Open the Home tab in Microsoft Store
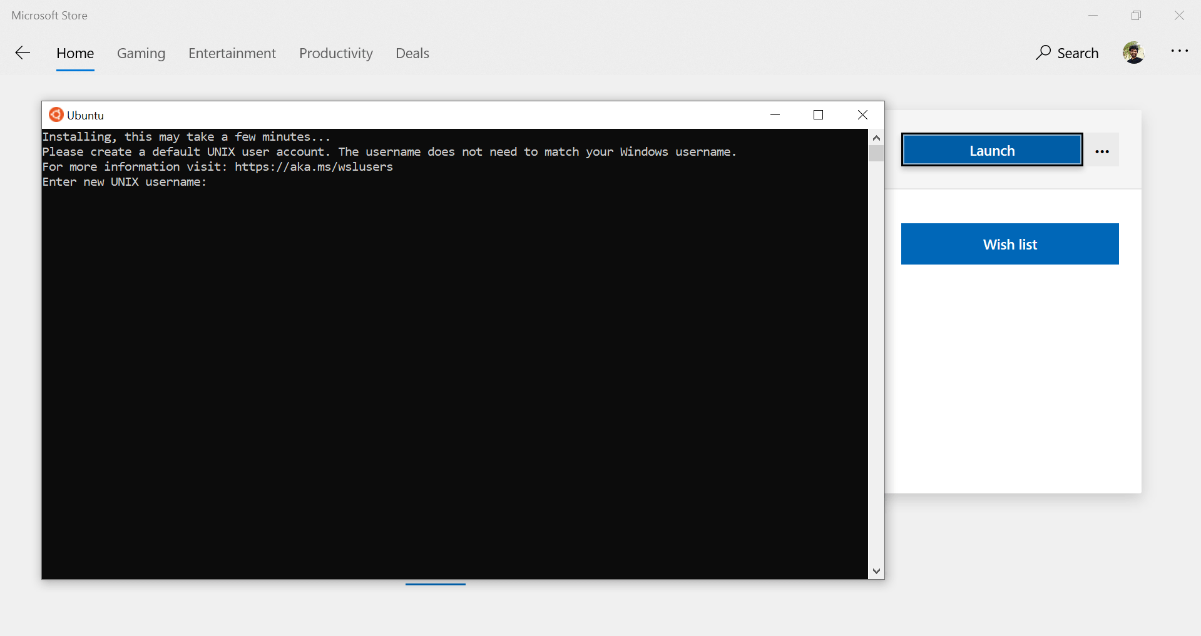 tap(75, 53)
